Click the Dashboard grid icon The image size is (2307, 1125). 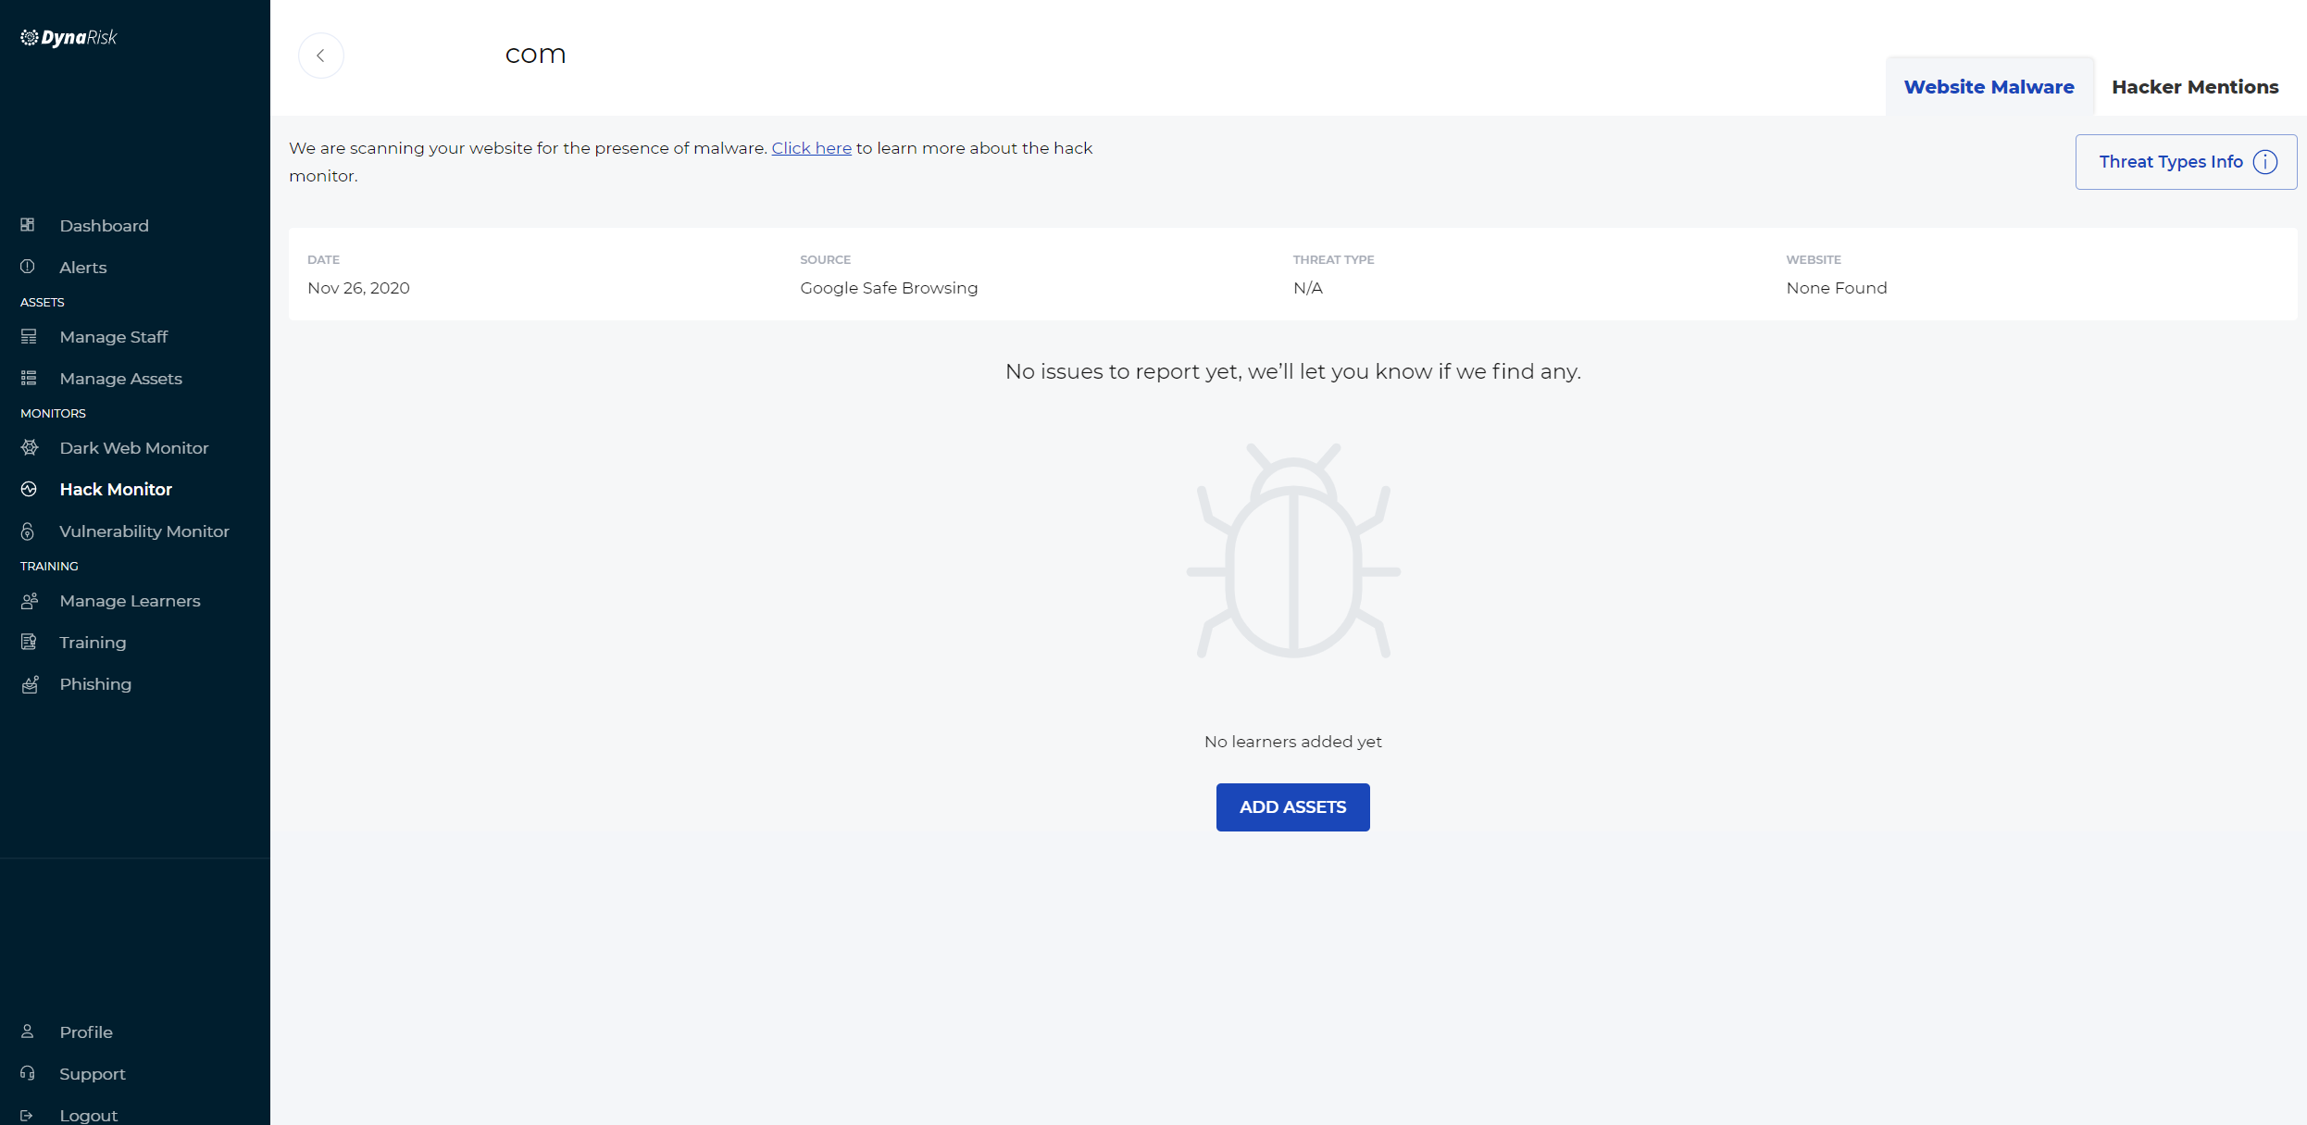pos(28,225)
